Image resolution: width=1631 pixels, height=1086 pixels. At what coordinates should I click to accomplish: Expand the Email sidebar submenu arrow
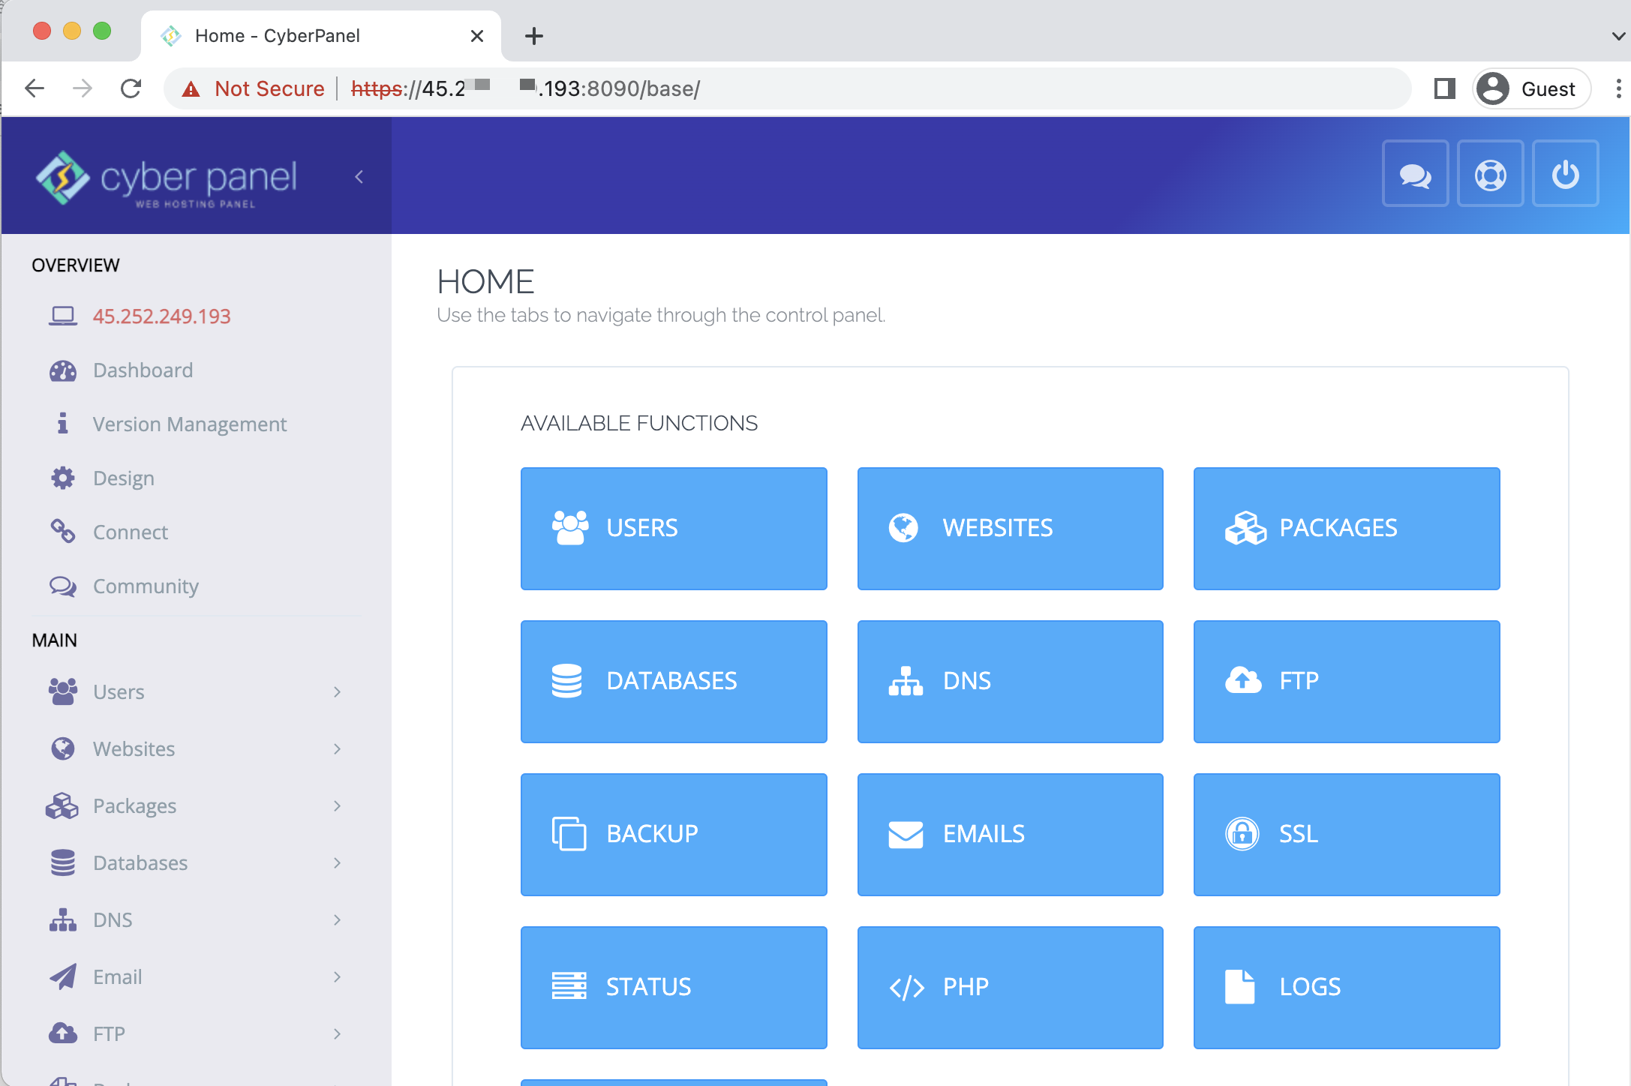tap(337, 976)
